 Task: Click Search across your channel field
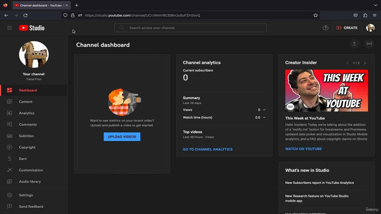[x=190, y=28]
